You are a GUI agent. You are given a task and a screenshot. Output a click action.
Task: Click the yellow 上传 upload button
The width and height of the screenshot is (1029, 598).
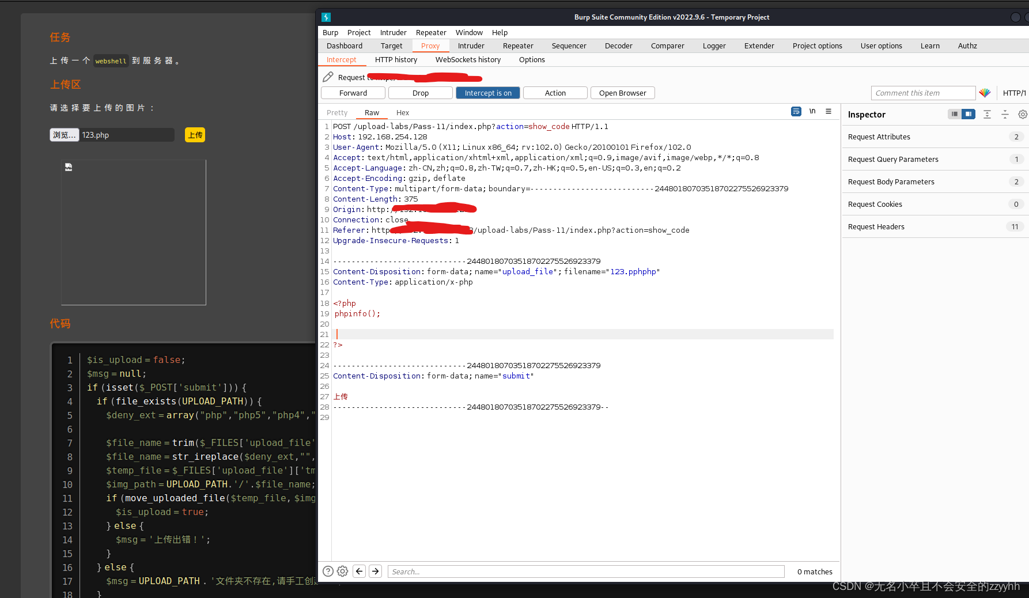195,135
